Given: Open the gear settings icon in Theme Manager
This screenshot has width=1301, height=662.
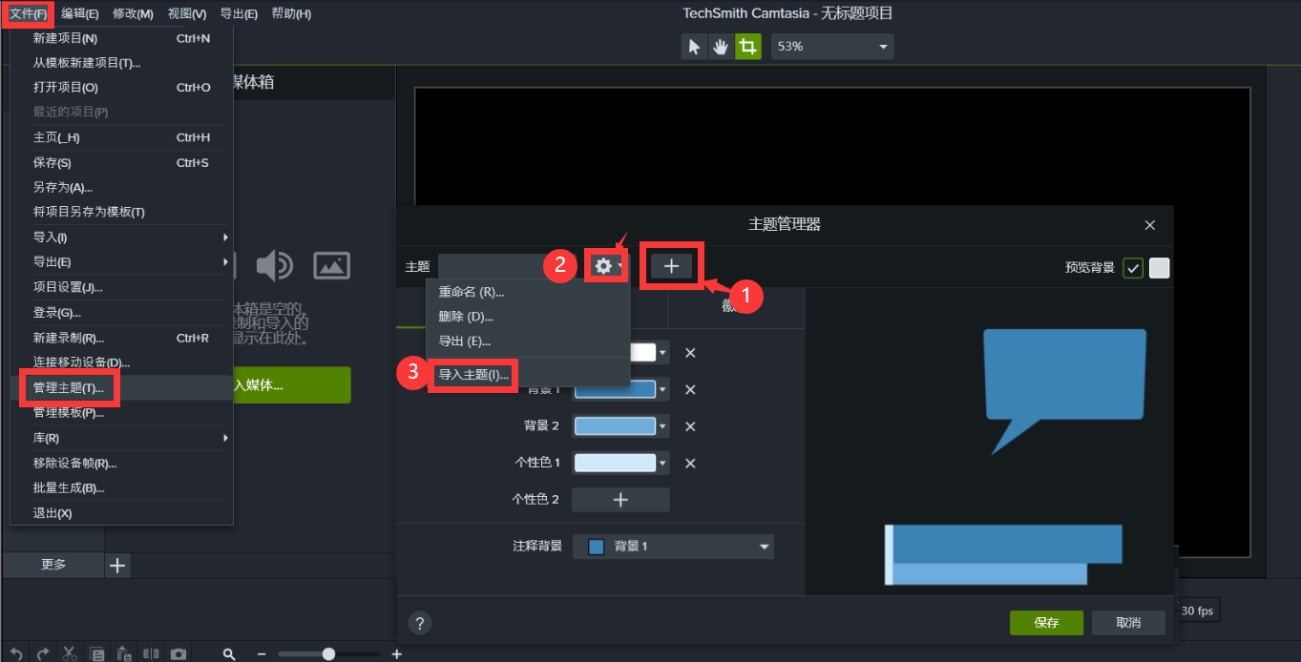Looking at the screenshot, I should [604, 266].
